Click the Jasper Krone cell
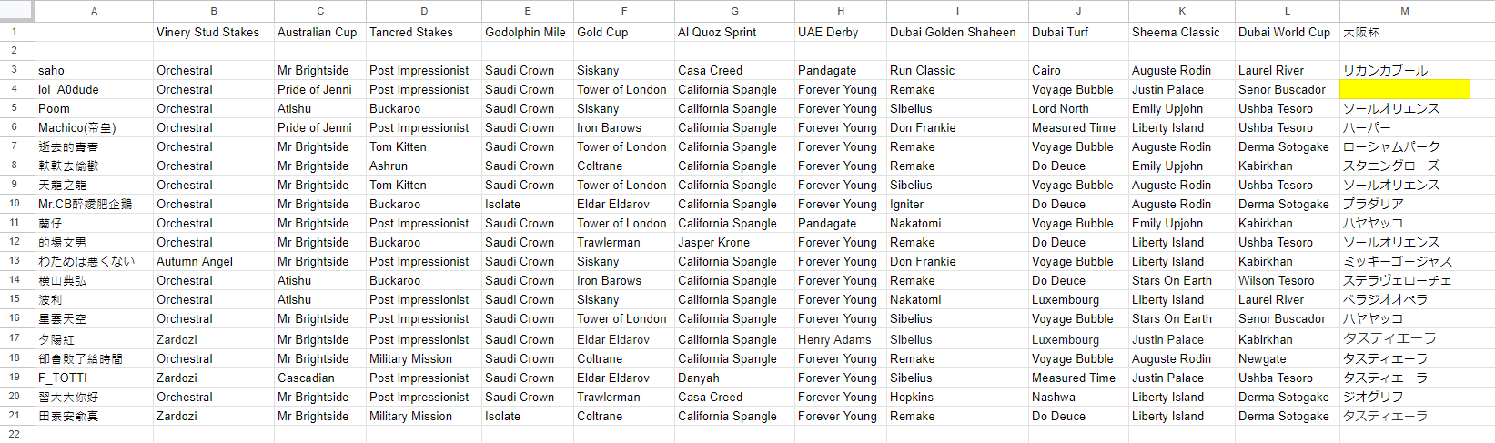The height and width of the screenshot is (443, 1495). [x=734, y=242]
